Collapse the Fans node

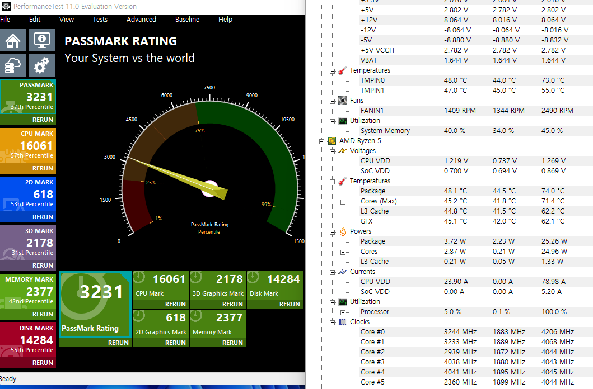coord(332,101)
